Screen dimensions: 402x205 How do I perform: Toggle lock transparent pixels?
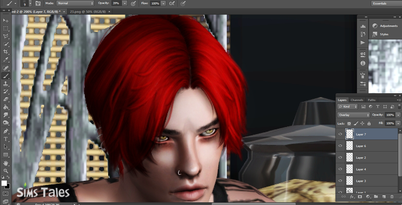tap(349, 123)
